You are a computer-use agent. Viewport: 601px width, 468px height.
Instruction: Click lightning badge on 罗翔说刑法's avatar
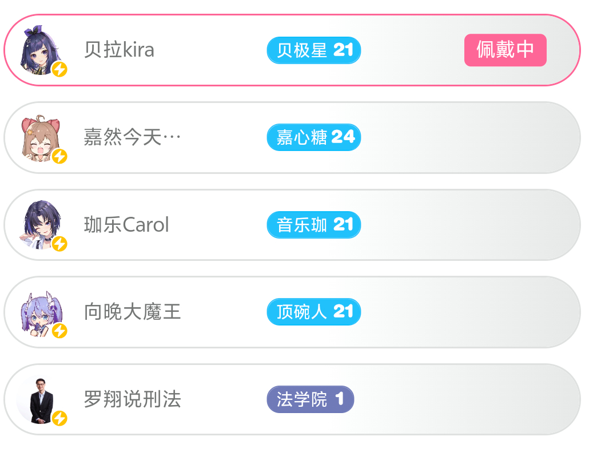59,418
